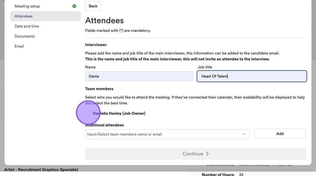
Task: Click the Interviewer section heading
Action: pos(96,45)
